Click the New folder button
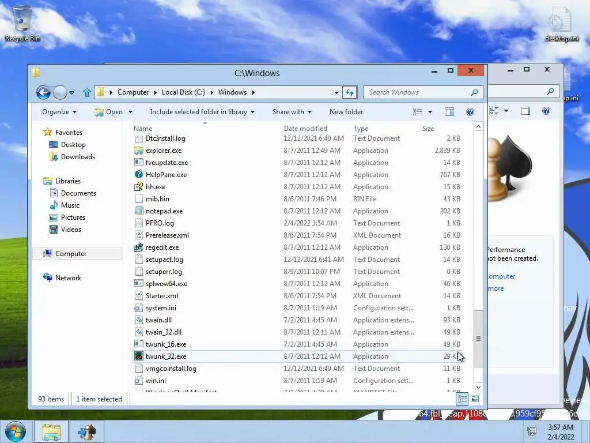This screenshot has height=443, width=590. [346, 112]
